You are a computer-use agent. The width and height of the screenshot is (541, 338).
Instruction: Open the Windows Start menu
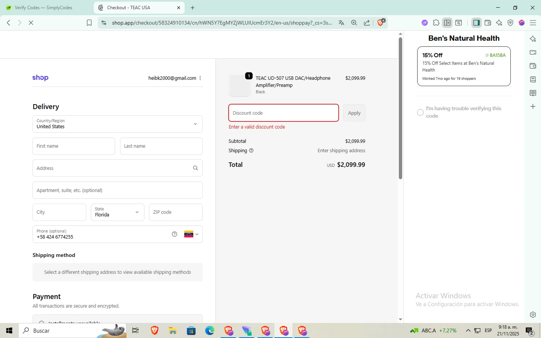(x=9, y=330)
